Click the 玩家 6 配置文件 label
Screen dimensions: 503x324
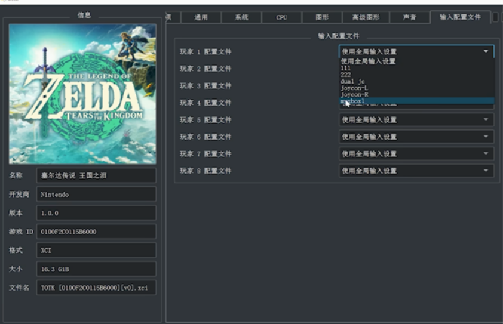click(206, 137)
